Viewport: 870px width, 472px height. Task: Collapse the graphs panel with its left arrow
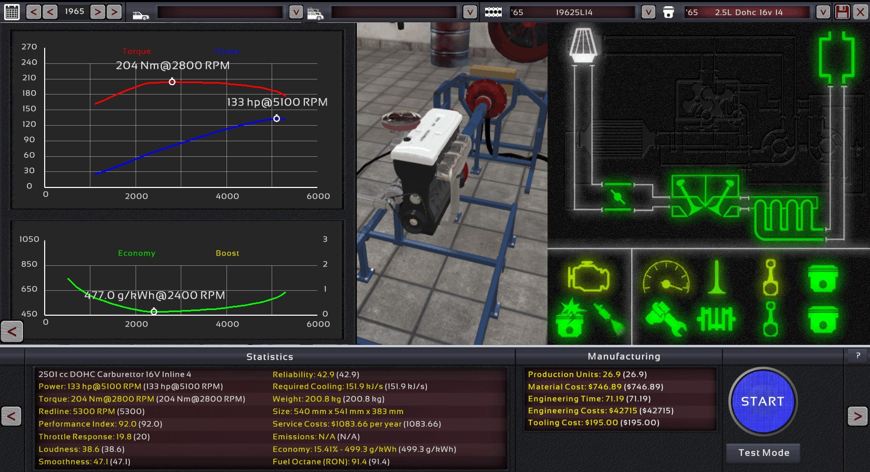pyautogui.click(x=12, y=331)
